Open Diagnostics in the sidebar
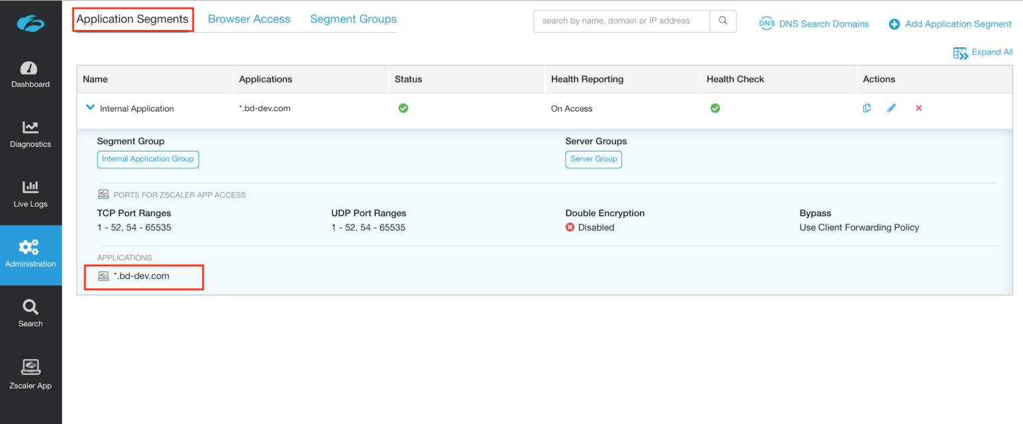 [31, 134]
